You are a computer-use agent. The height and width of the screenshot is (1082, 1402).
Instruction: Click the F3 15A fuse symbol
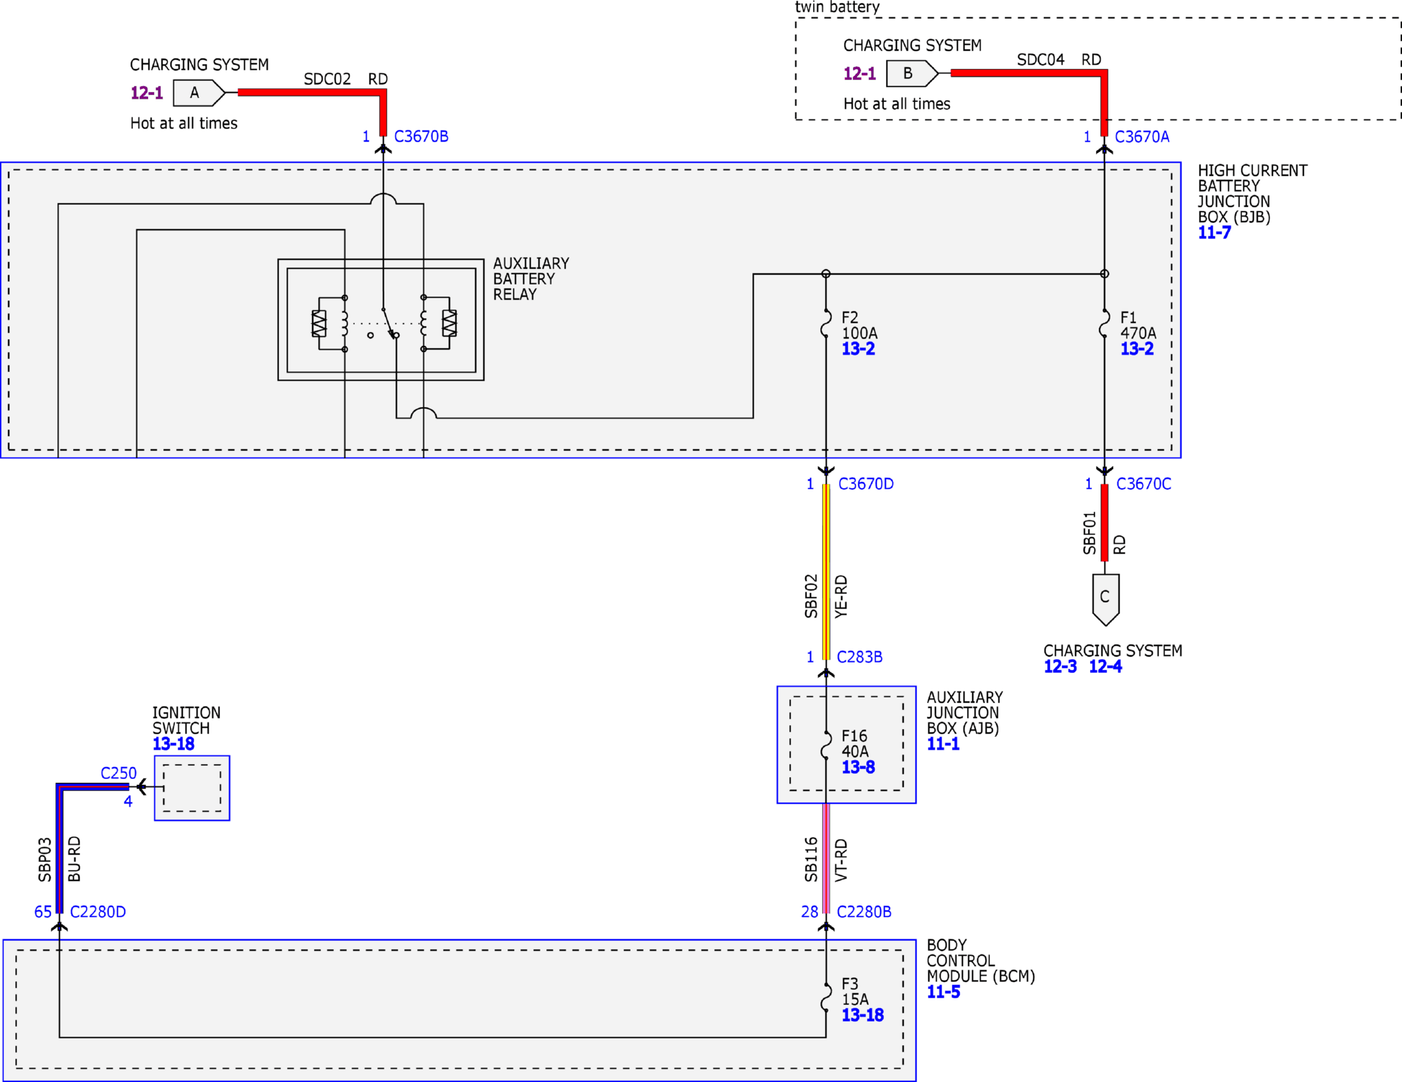coord(826,996)
